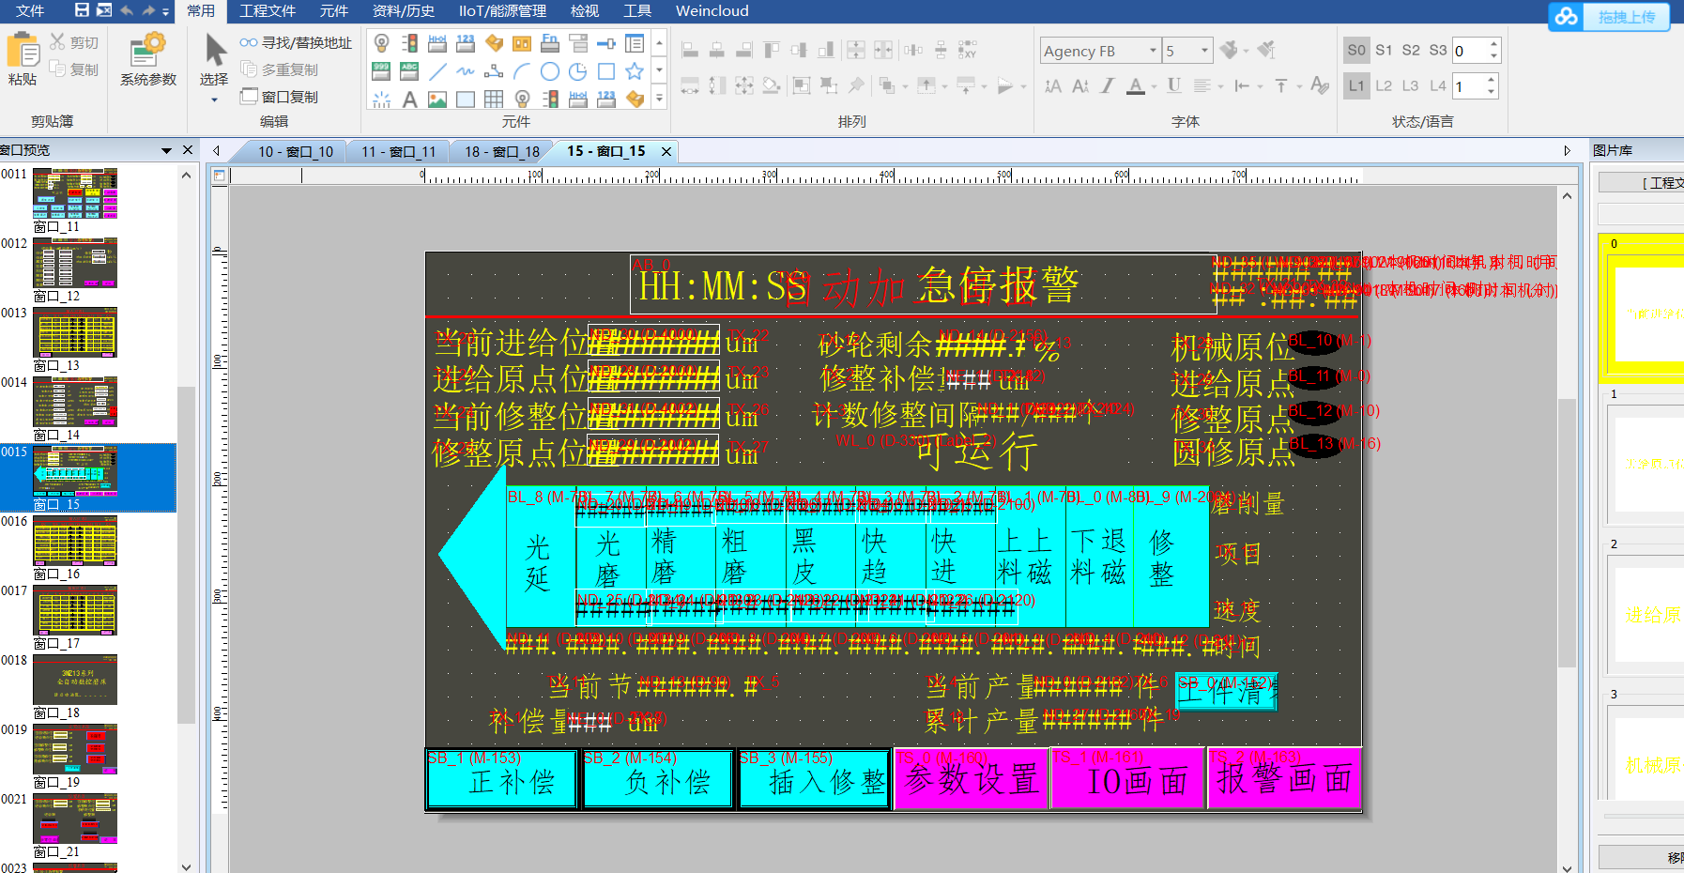
Task: Open the 资料/历史 ribbon tab
Action: point(404,11)
